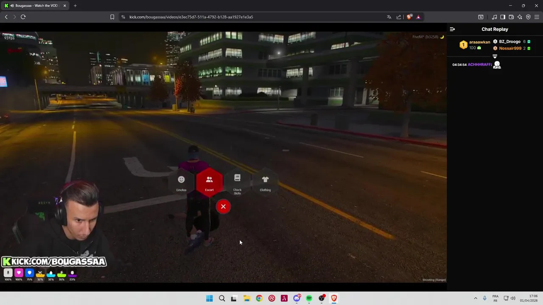Expand the gift leaderboard arrow
Image resolution: width=543 pixels, height=305 pixels.
point(495,56)
